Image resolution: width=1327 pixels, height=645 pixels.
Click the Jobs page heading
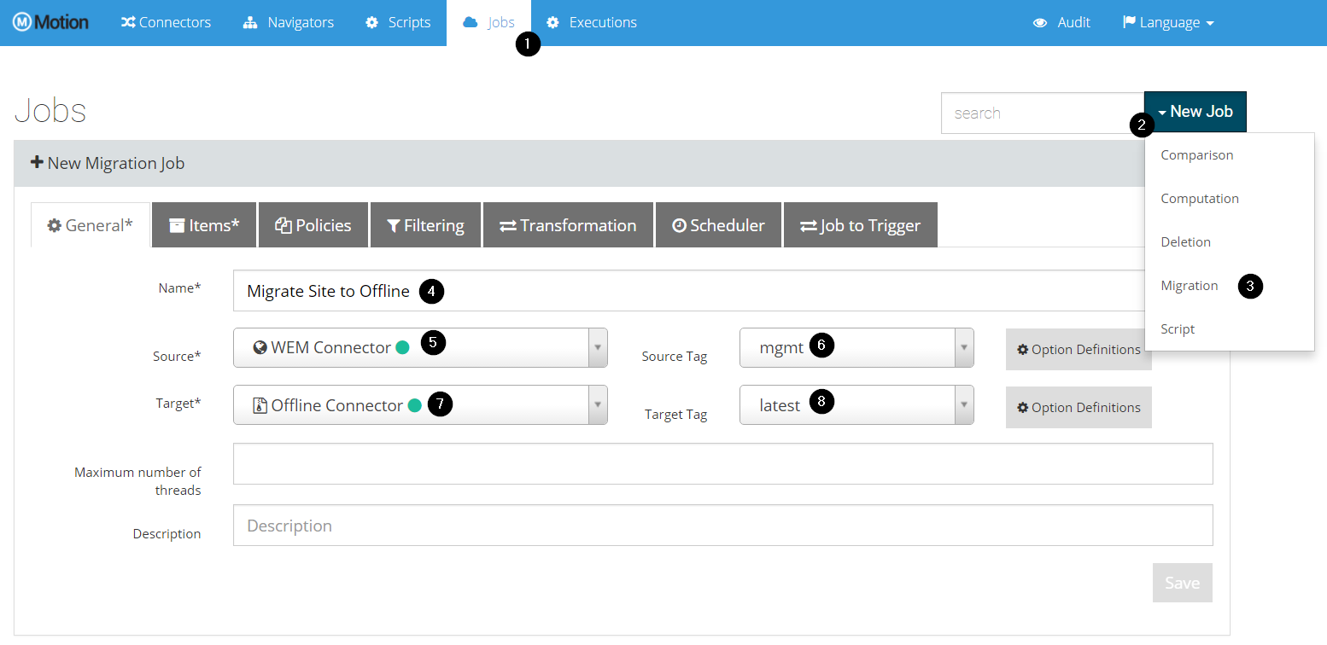(50, 112)
